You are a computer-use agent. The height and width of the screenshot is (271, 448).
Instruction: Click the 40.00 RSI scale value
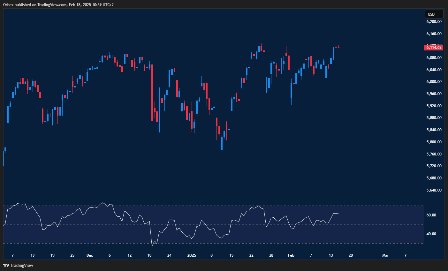point(431,234)
